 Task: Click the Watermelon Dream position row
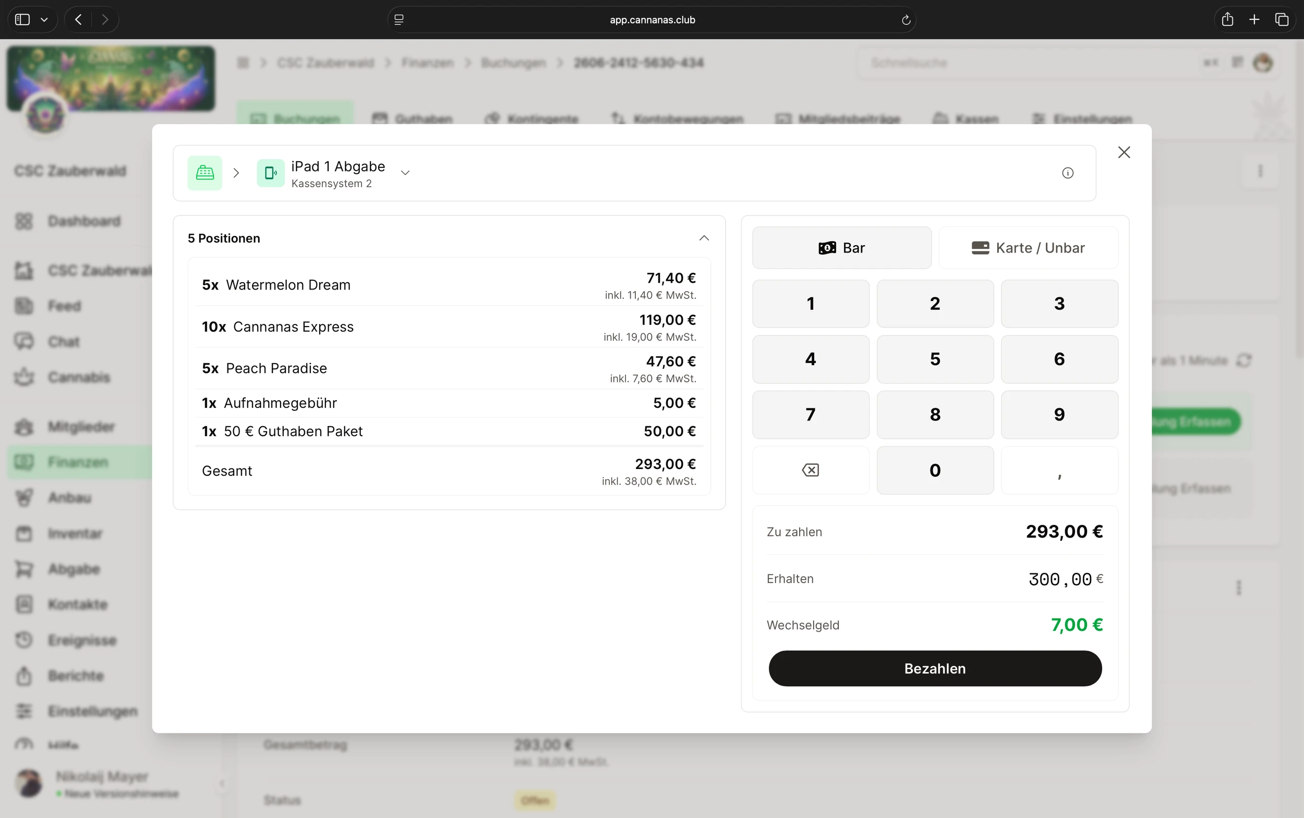pos(449,285)
